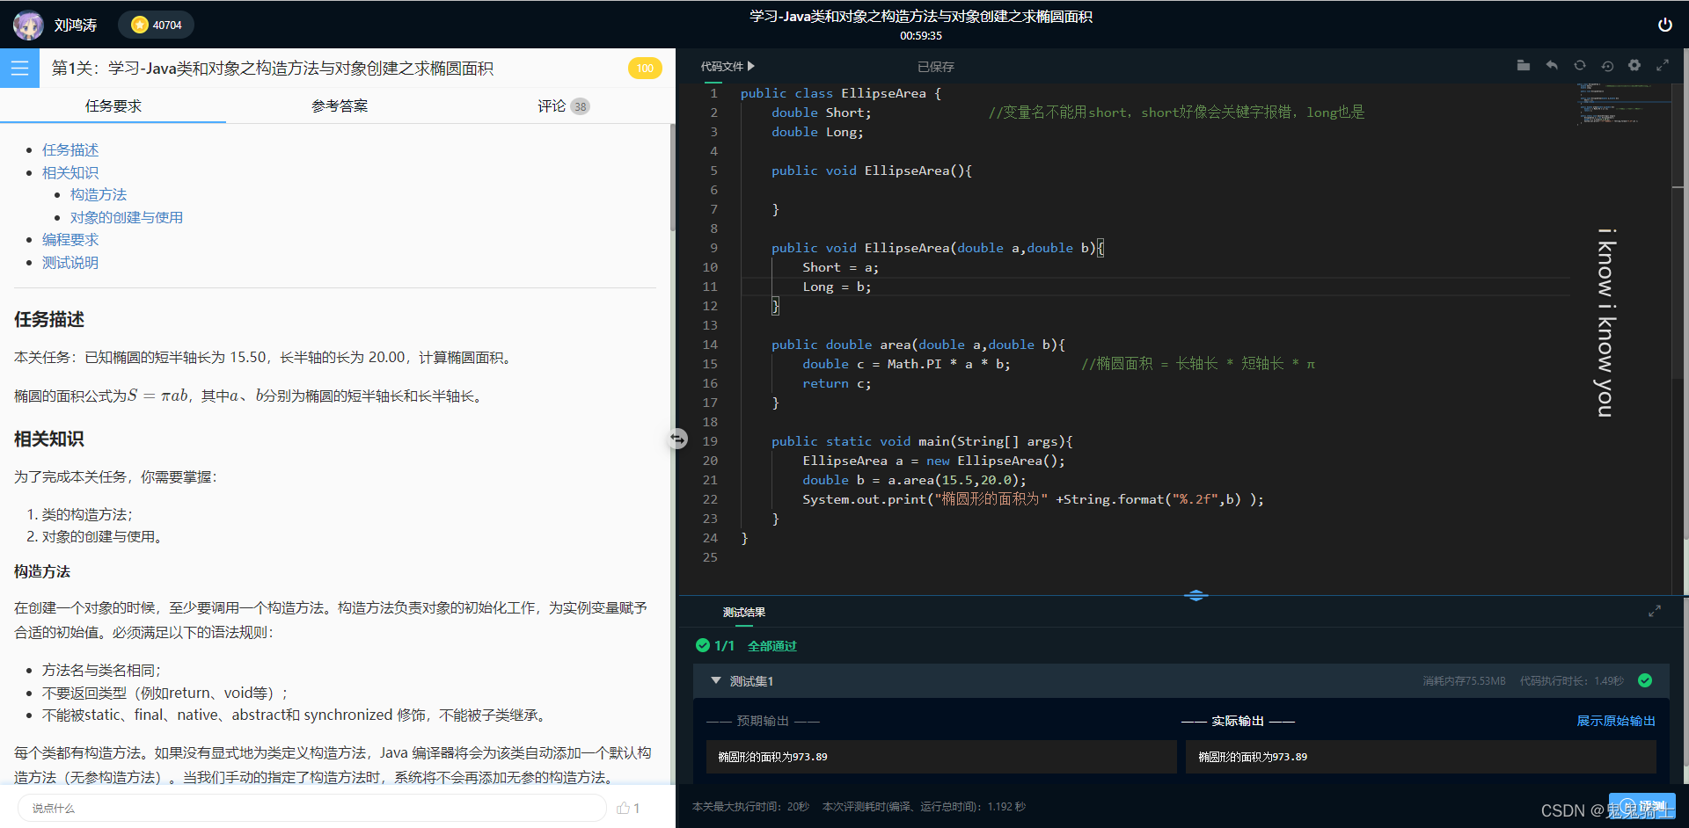Click the refresh code icon
Viewport: 1689px width, 828px height.
pos(1580,66)
